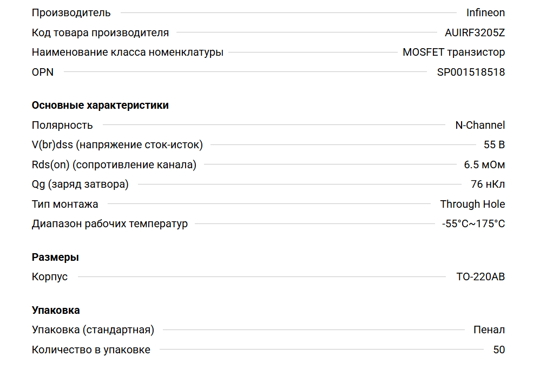Click the Размеры section heading
The width and height of the screenshot is (553, 369).
point(55,257)
